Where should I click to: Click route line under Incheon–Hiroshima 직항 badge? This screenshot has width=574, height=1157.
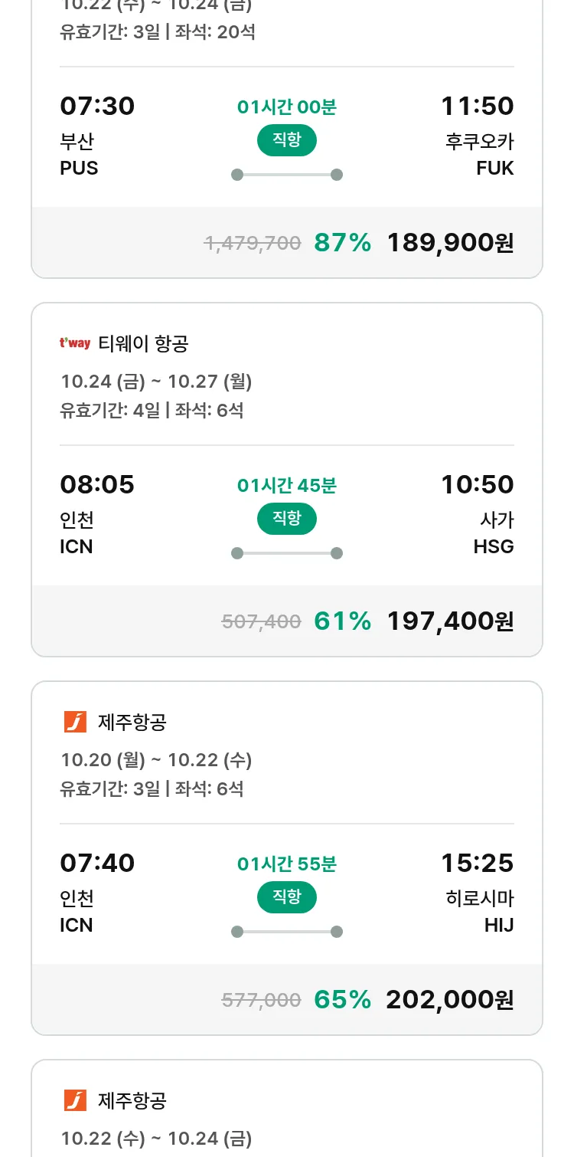(x=286, y=932)
